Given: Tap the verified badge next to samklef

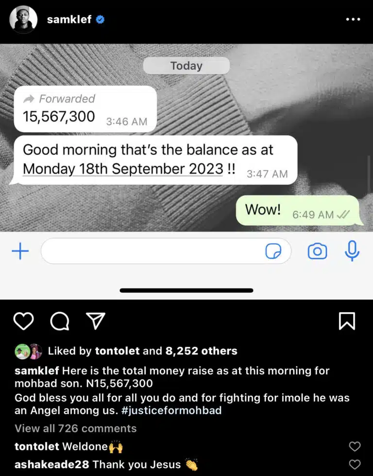Looking at the screenshot, I should click(x=101, y=20).
